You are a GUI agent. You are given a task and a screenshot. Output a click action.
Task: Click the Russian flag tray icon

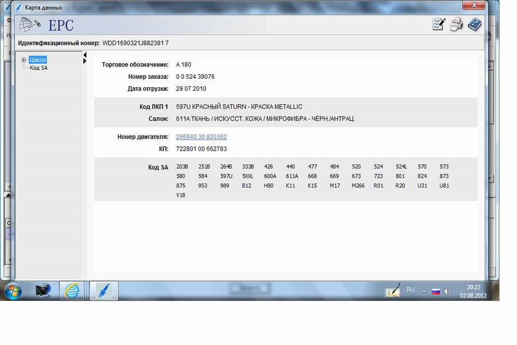(x=435, y=292)
